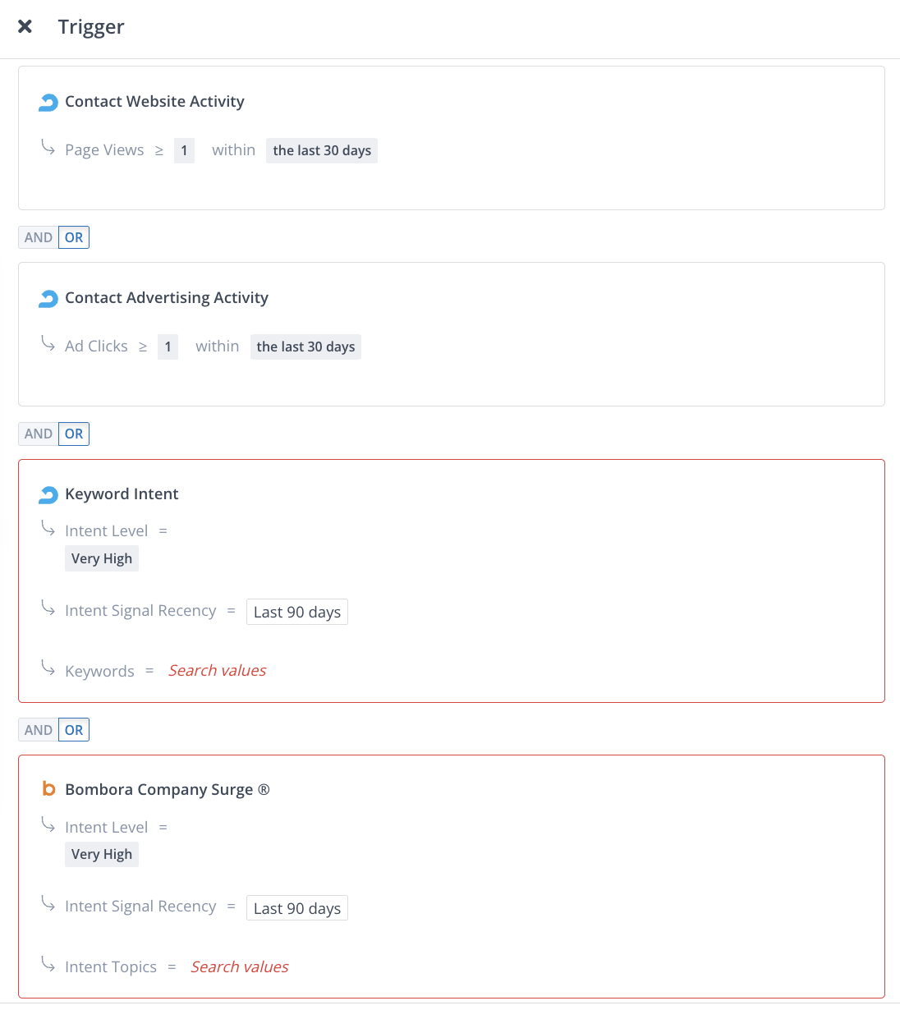The image size is (900, 1010).
Task: Click the branch arrow beside Page Views
Action: pyautogui.click(x=48, y=148)
